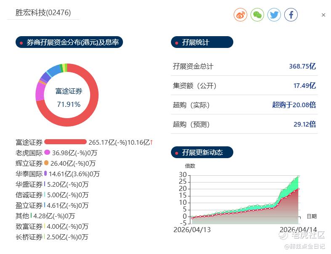Select the 孖展统计 header

[x=202, y=42]
